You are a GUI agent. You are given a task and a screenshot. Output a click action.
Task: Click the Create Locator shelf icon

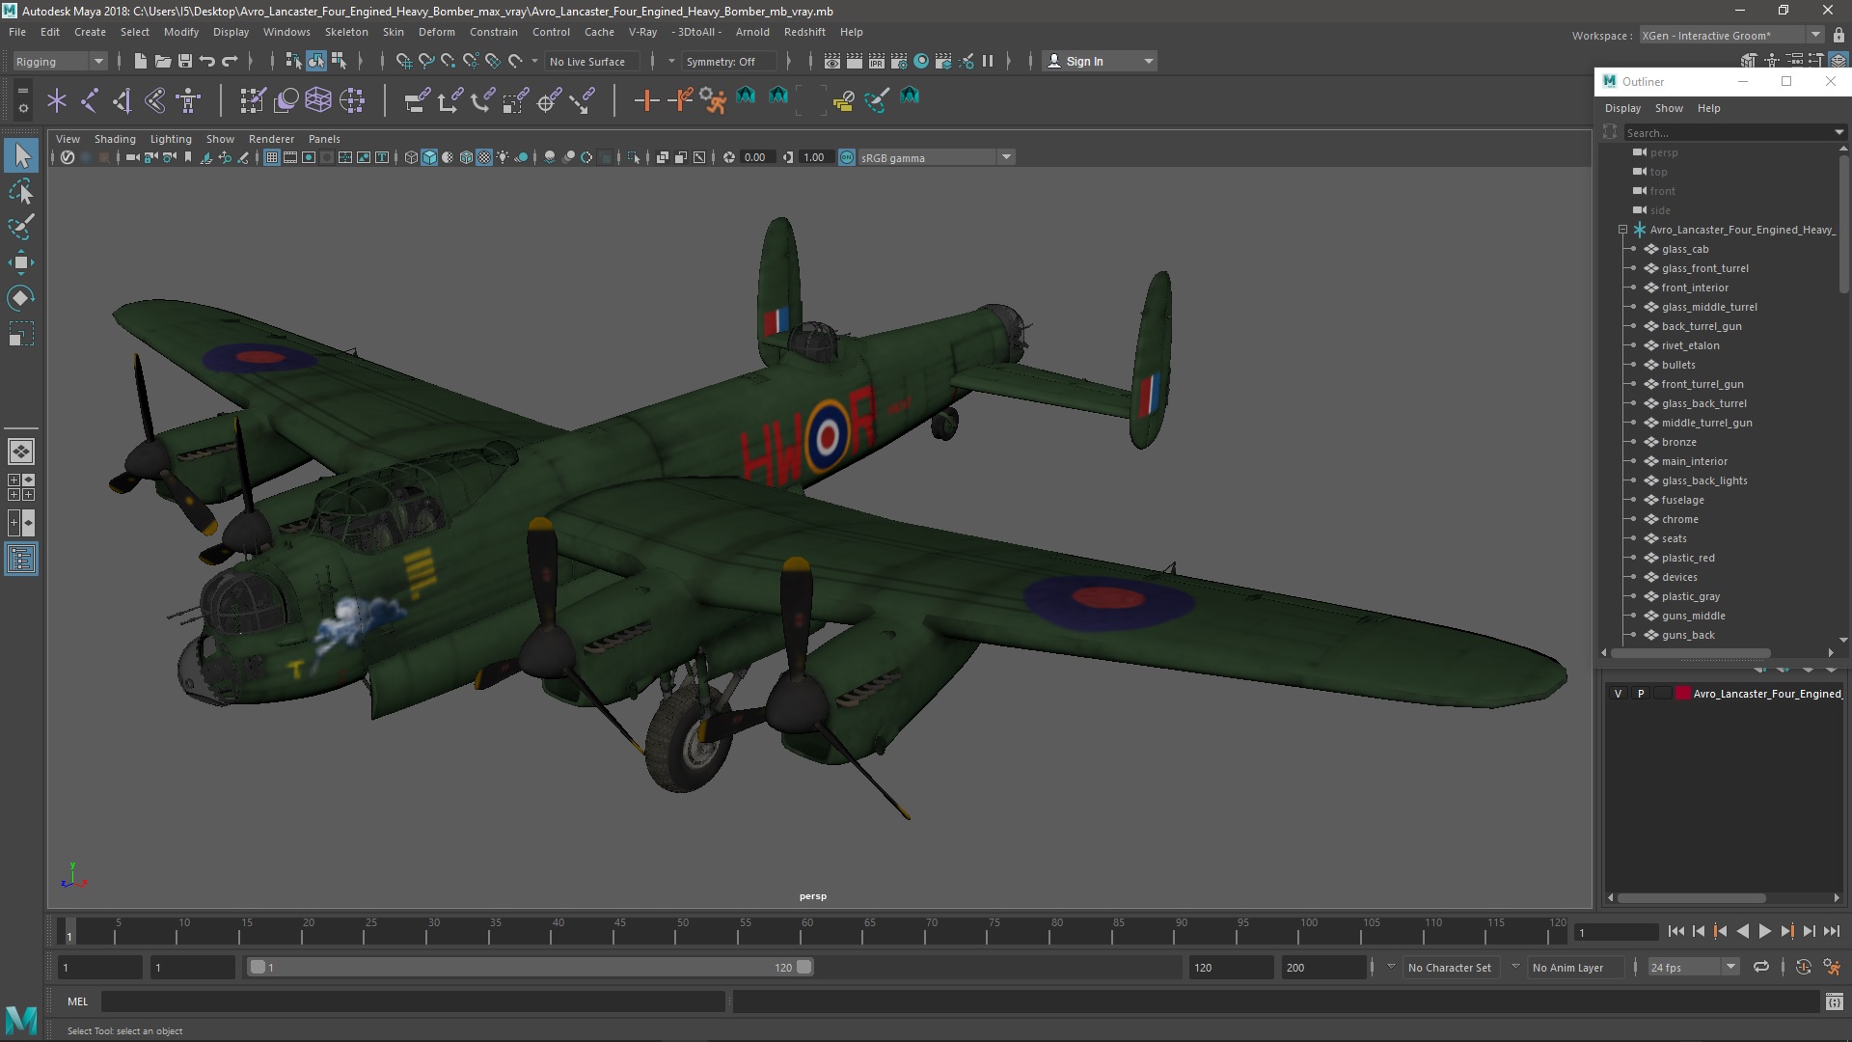pyautogui.click(x=56, y=99)
